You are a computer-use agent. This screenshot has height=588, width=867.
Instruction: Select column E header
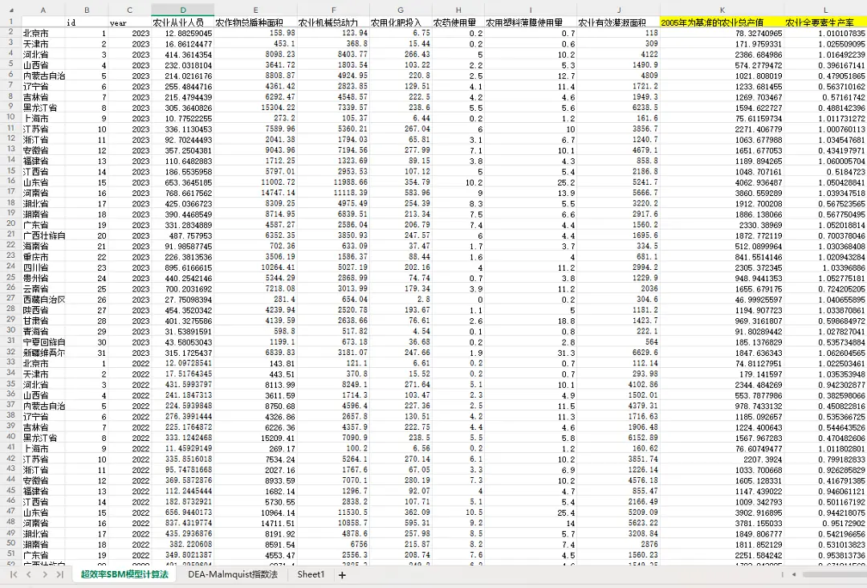[255, 10]
